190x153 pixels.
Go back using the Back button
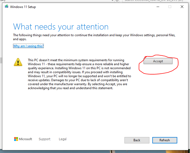tap(137, 140)
